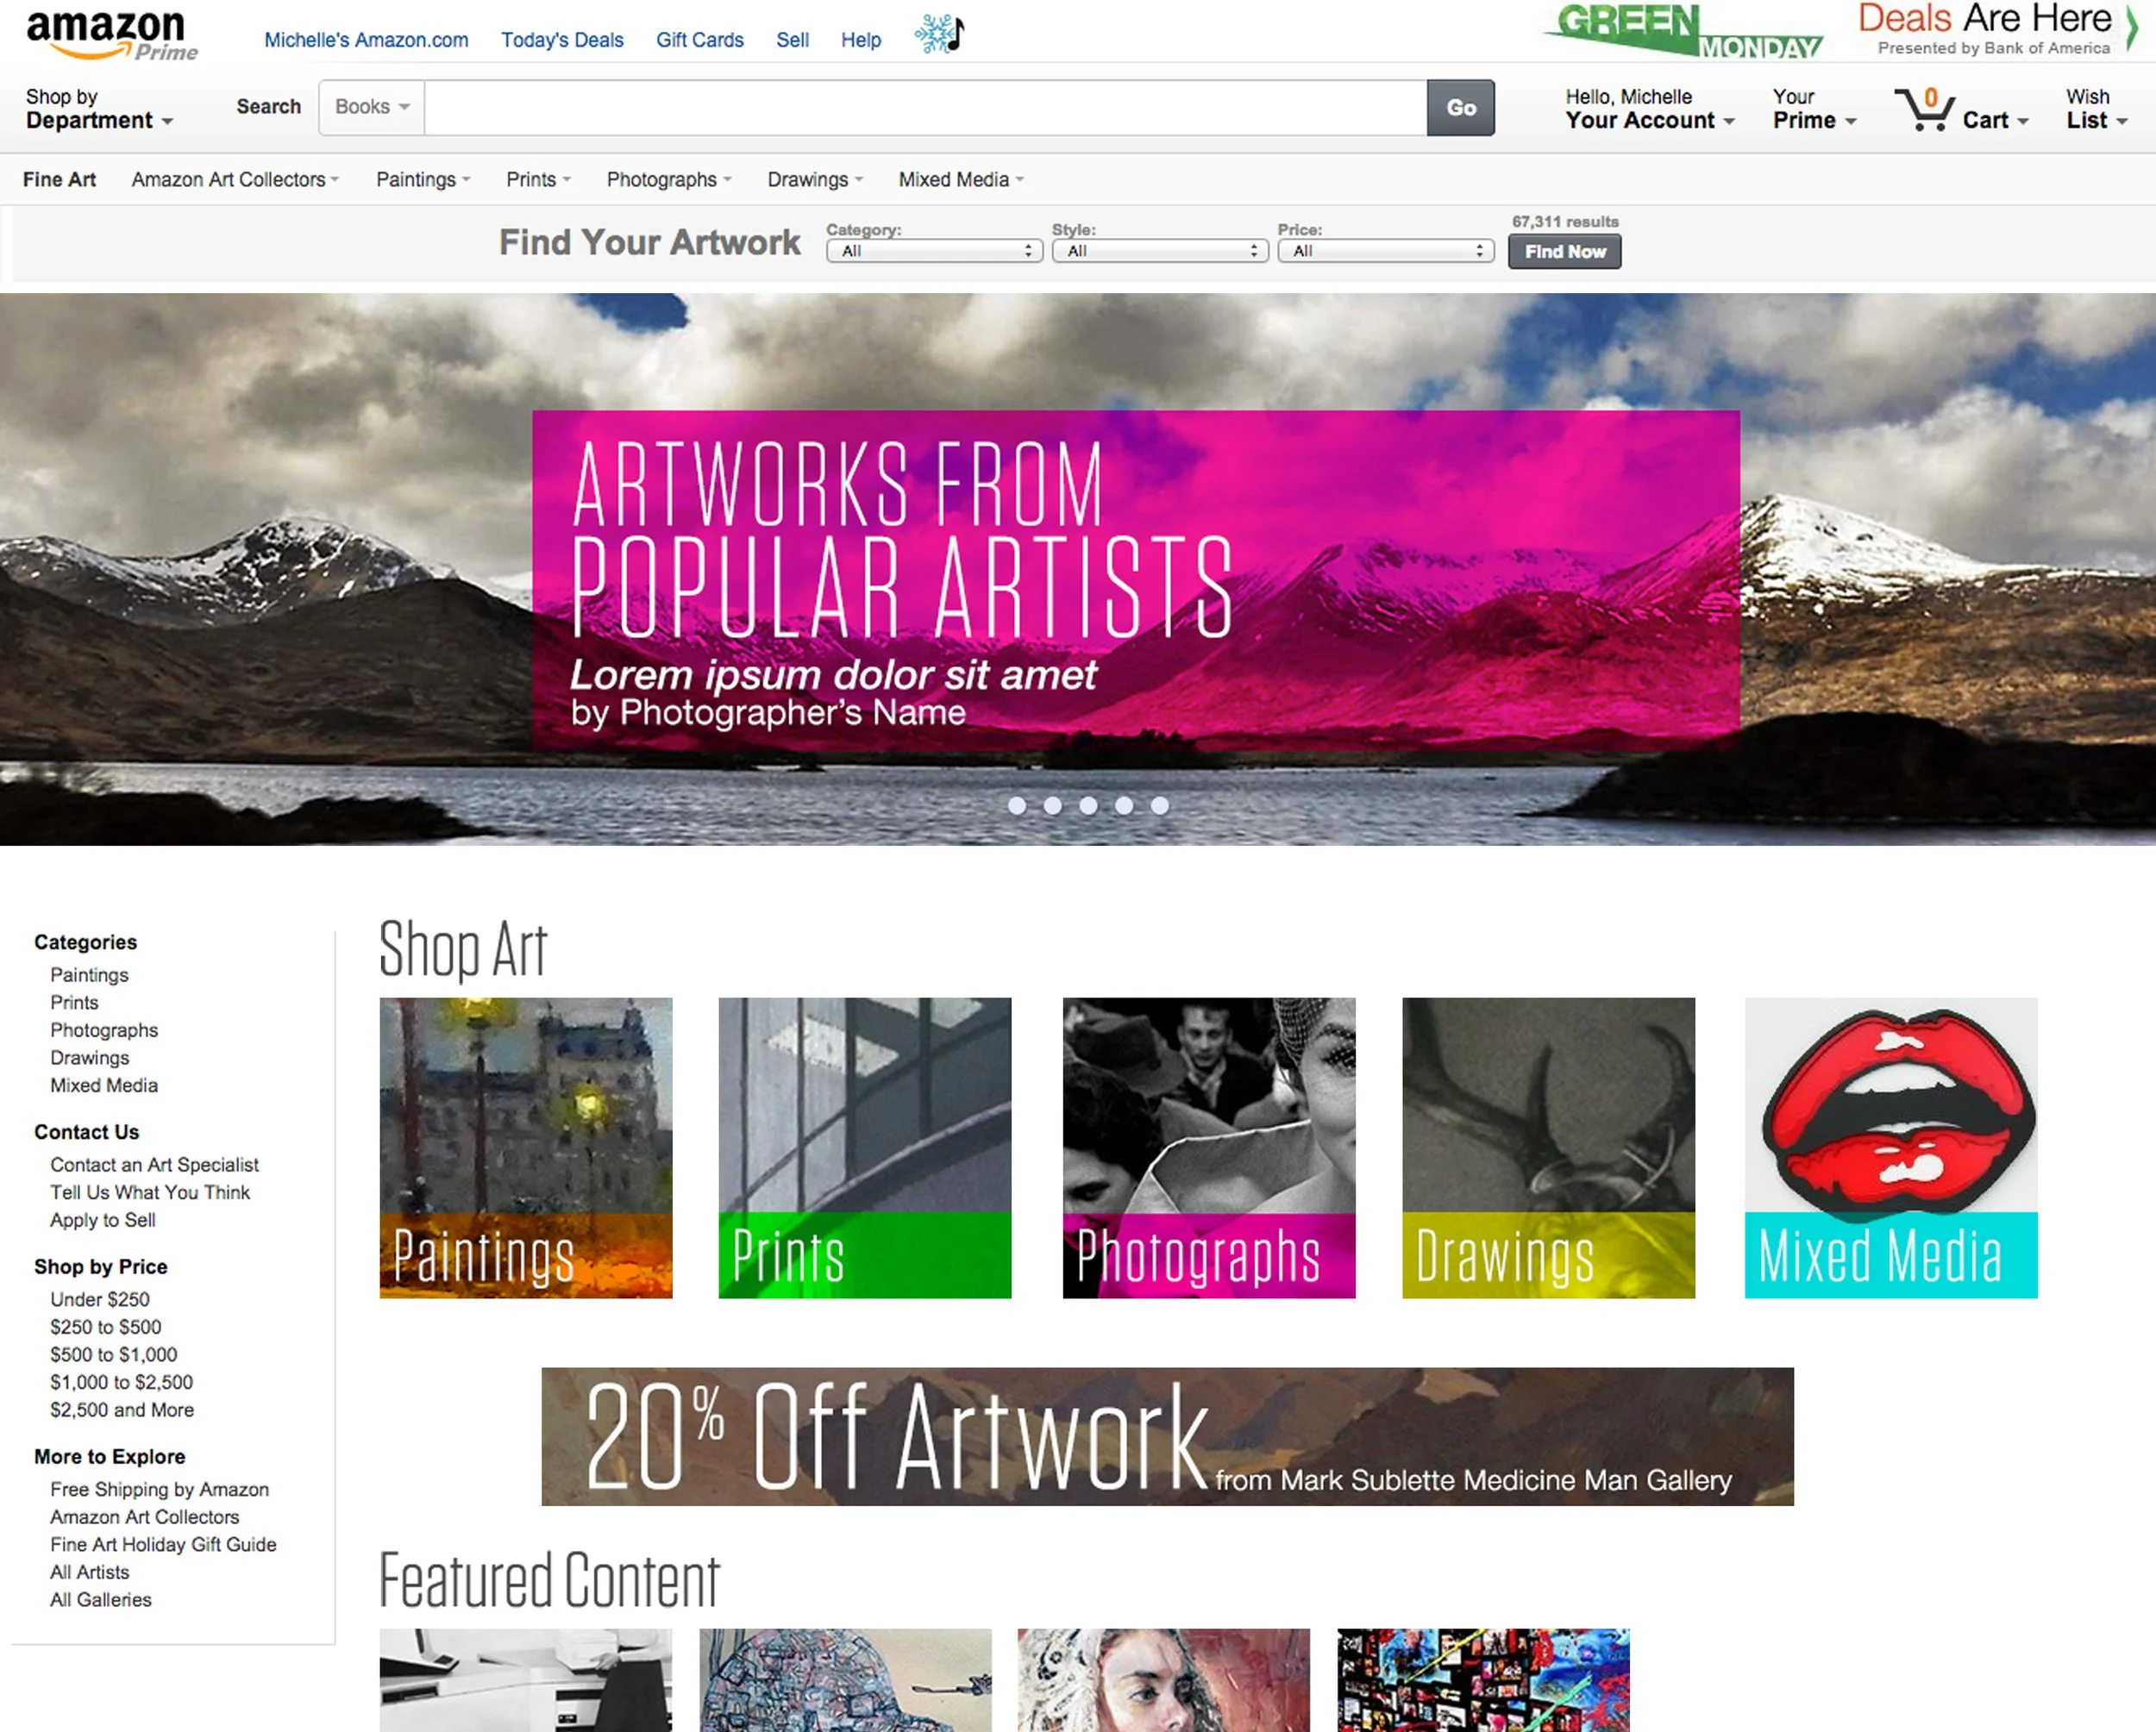Click the snowflake music note icon
The height and width of the screenshot is (1732, 2156).
tap(938, 34)
